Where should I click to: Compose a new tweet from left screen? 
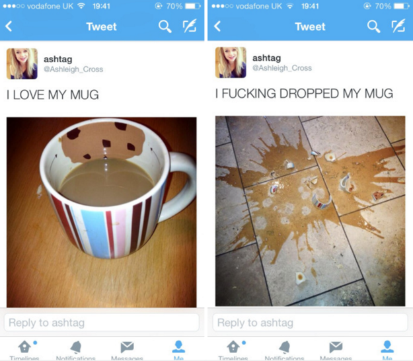(x=190, y=26)
